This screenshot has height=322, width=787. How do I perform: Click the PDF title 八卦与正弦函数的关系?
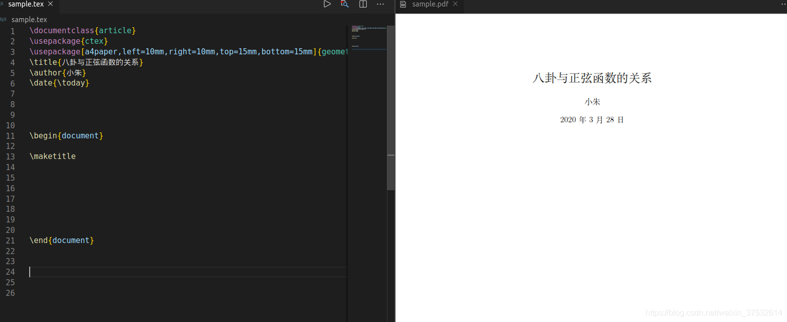tap(592, 78)
